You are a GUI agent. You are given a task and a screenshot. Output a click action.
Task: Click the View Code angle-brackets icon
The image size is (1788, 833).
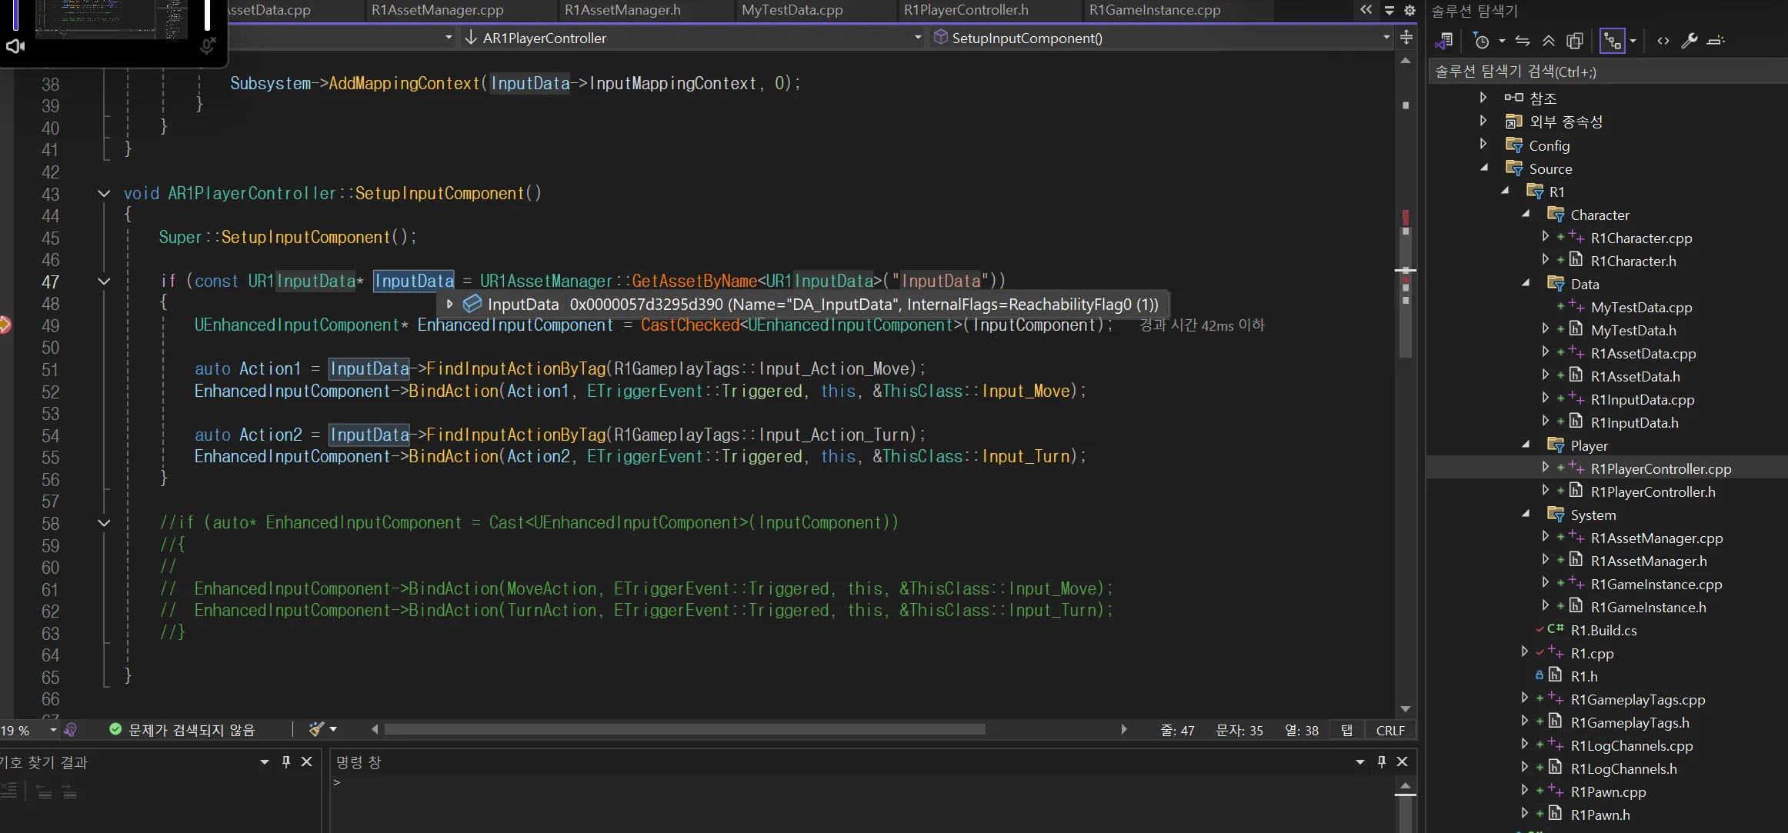1663,41
